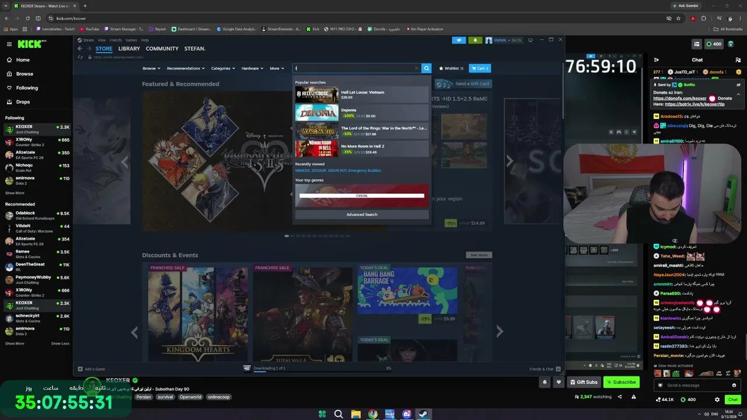
Task: Open Steam from Windows taskbar
Action: pyautogui.click(x=424, y=414)
